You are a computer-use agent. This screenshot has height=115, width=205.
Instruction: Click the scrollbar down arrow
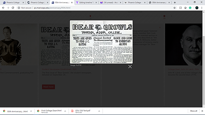click(204, 106)
